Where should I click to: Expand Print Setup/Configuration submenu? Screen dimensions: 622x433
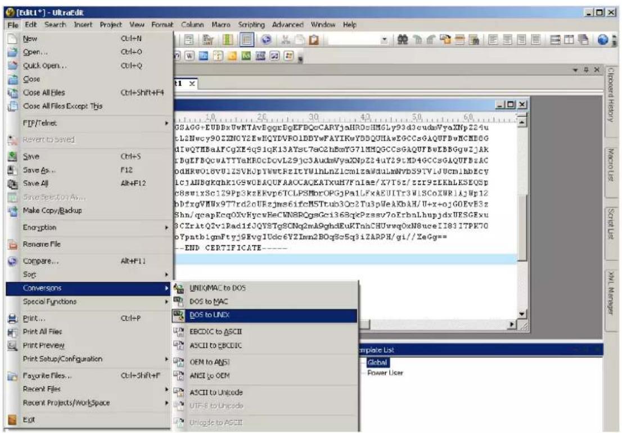click(89, 359)
